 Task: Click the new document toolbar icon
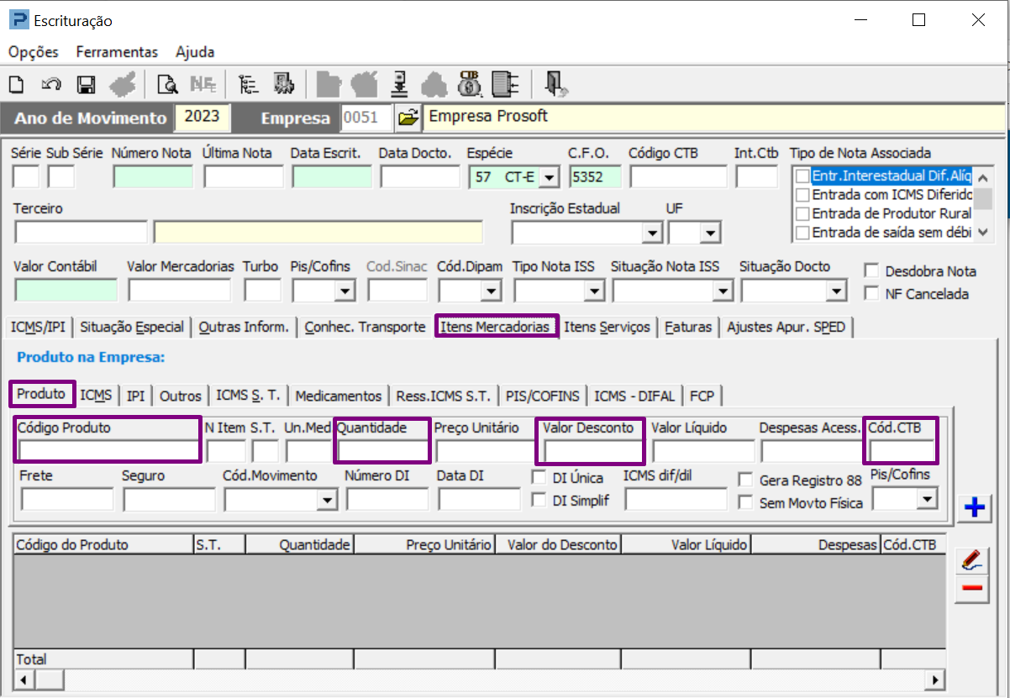(16, 84)
